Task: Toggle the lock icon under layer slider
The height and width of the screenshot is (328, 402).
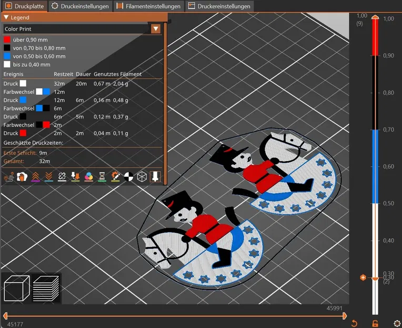Action: [375, 323]
